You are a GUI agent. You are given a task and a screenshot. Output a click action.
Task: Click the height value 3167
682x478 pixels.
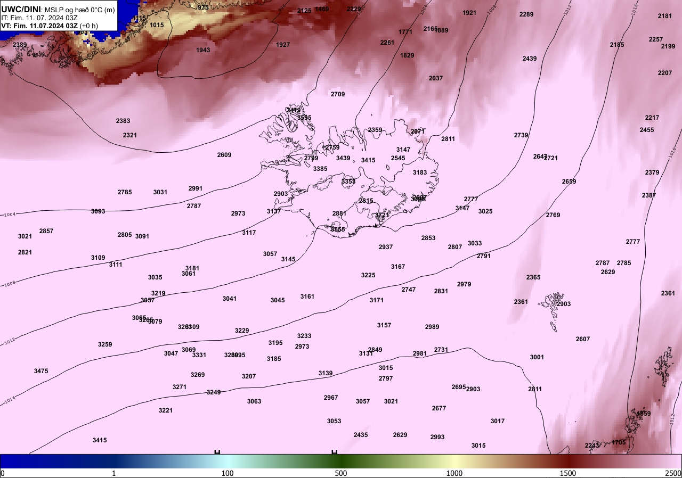click(x=398, y=267)
